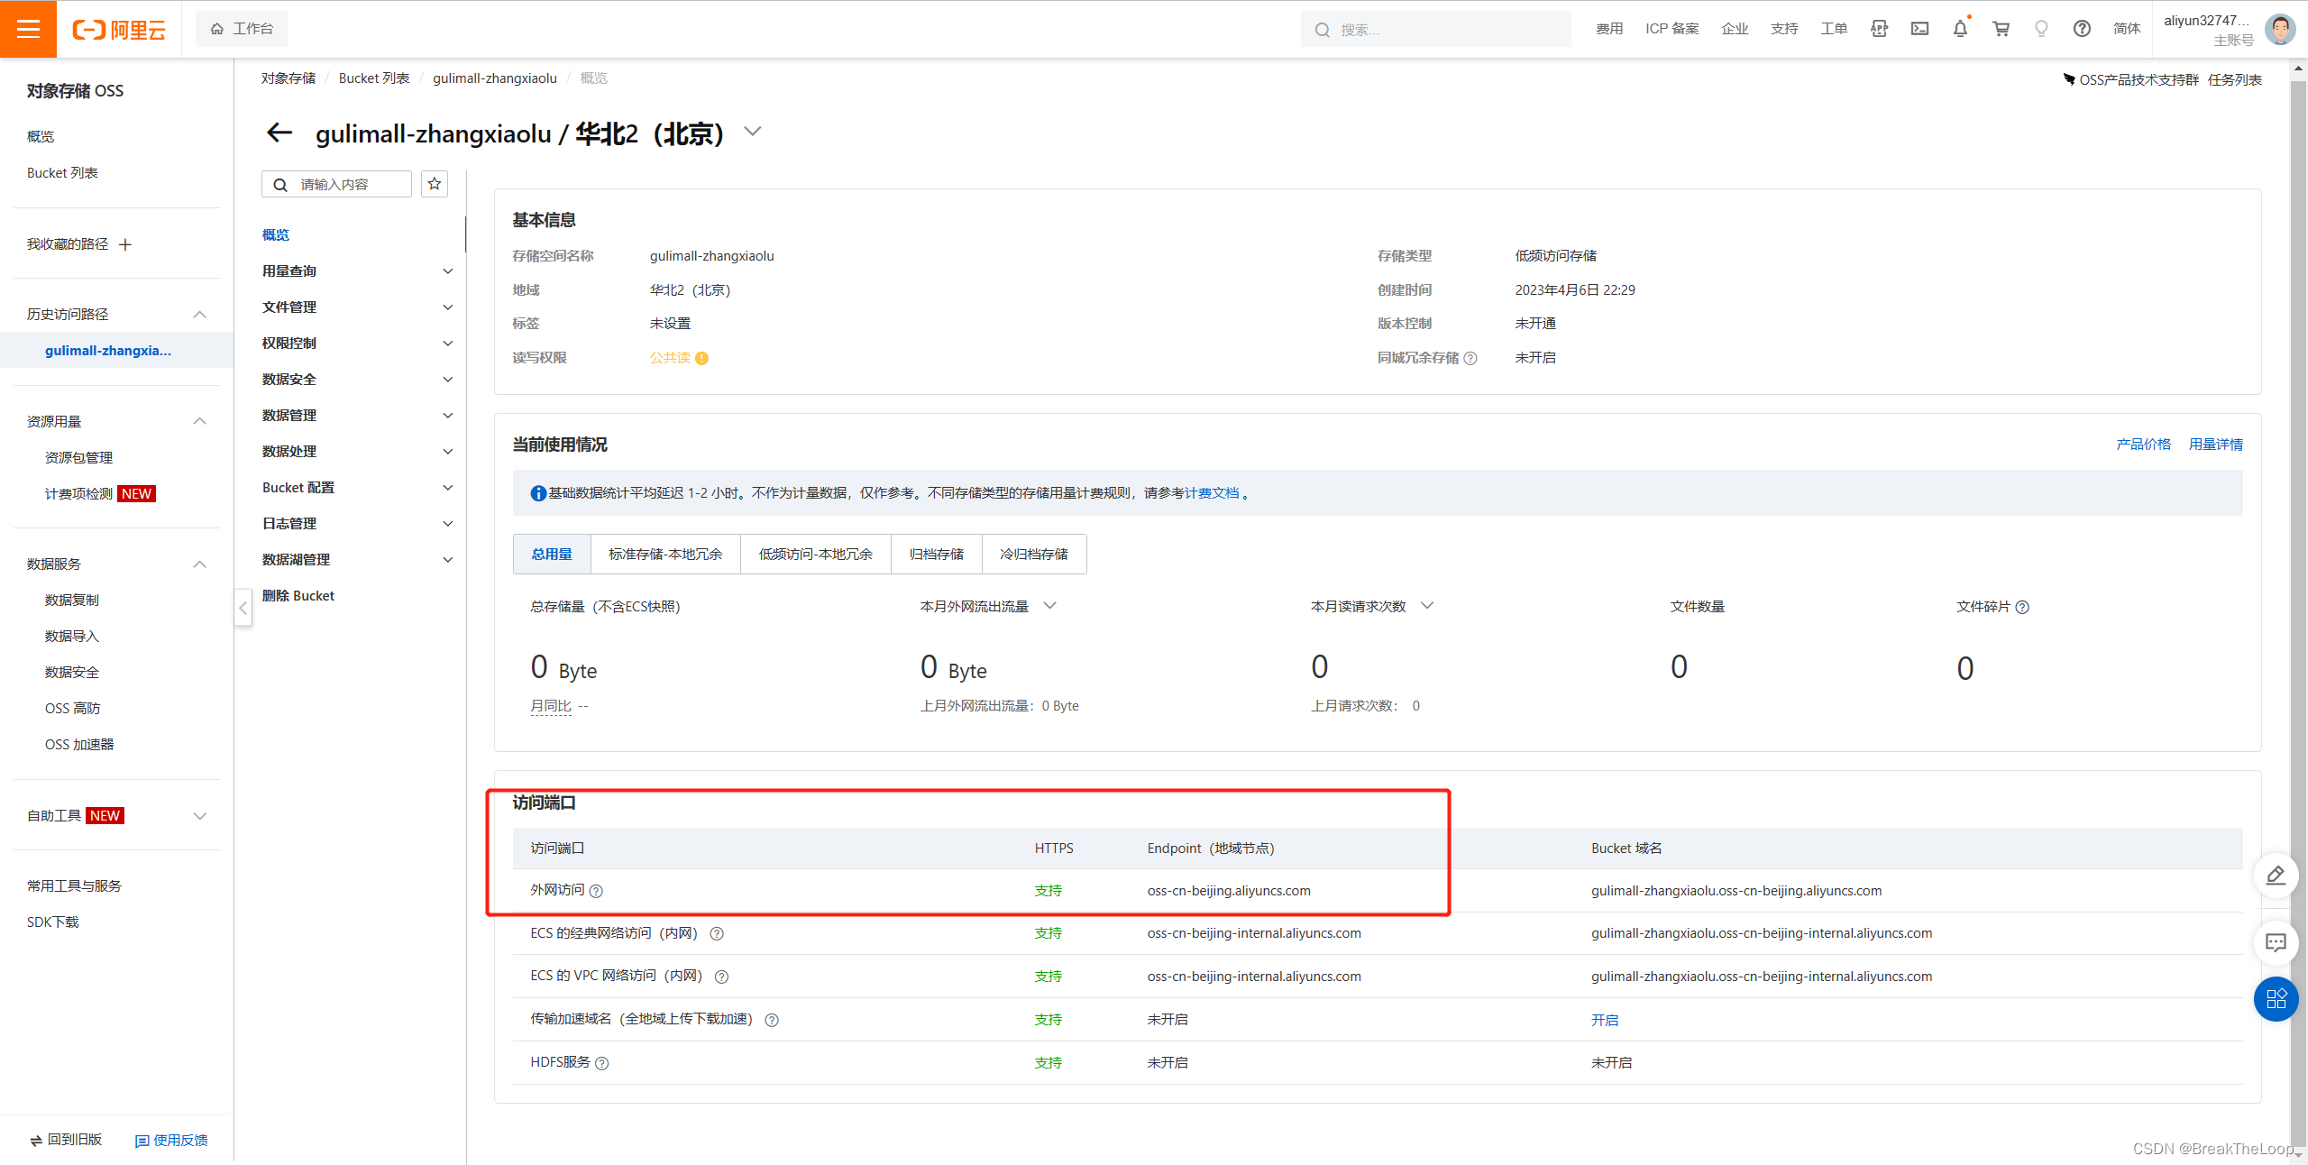2308x1165 pixels.
Task: Collapse the 历史访问路径 section
Action: click(200, 315)
